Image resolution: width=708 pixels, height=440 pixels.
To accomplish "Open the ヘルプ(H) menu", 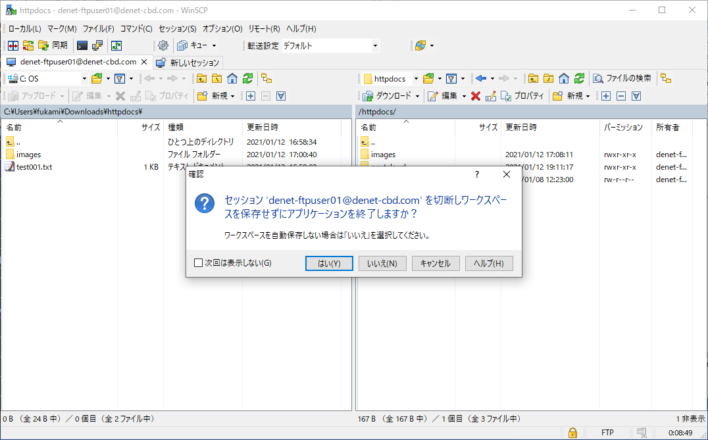I will [x=301, y=28].
